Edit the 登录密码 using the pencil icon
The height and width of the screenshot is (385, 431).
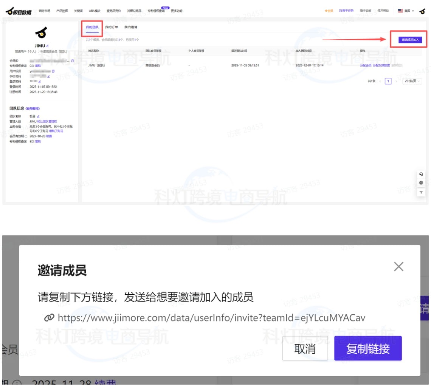pos(39,82)
